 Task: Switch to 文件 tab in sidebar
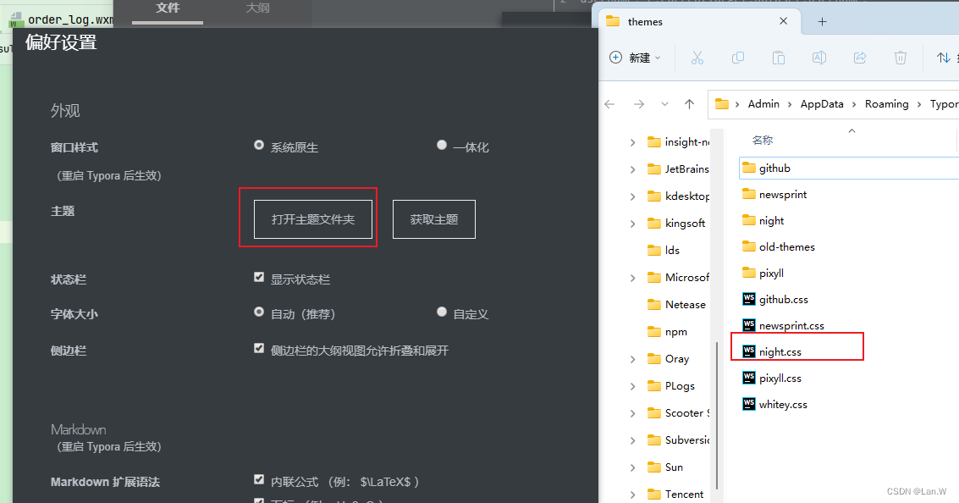click(168, 8)
